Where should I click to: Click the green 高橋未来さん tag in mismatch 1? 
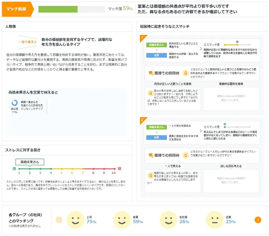tap(157, 45)
